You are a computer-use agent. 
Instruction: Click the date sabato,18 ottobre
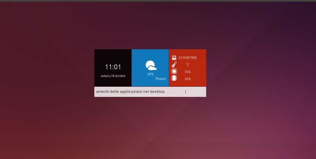point(113,76)
